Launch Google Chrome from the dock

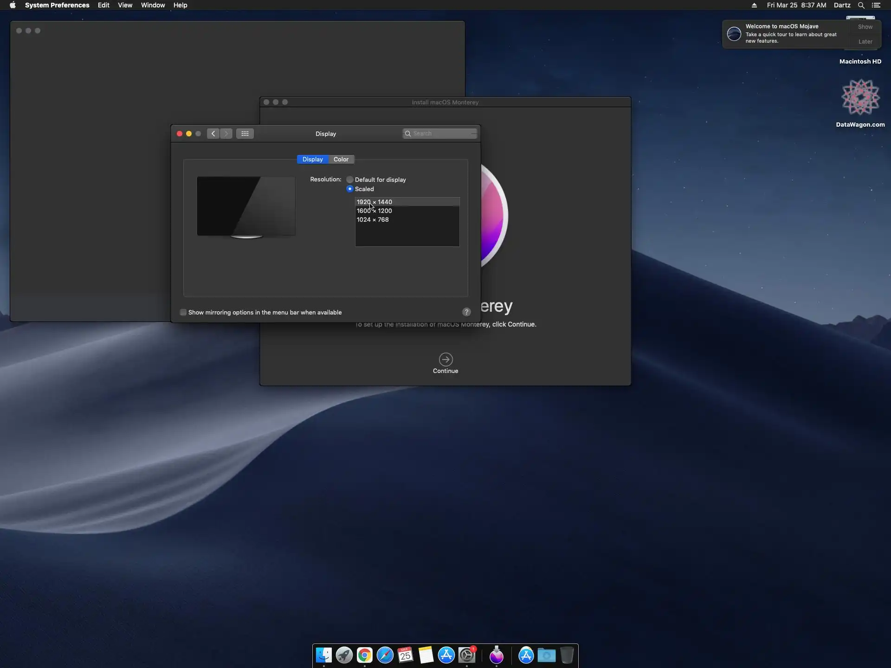pos(365,655)
